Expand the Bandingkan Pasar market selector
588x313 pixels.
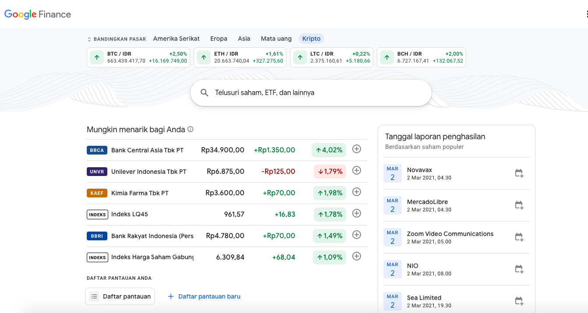coord(117,39)
